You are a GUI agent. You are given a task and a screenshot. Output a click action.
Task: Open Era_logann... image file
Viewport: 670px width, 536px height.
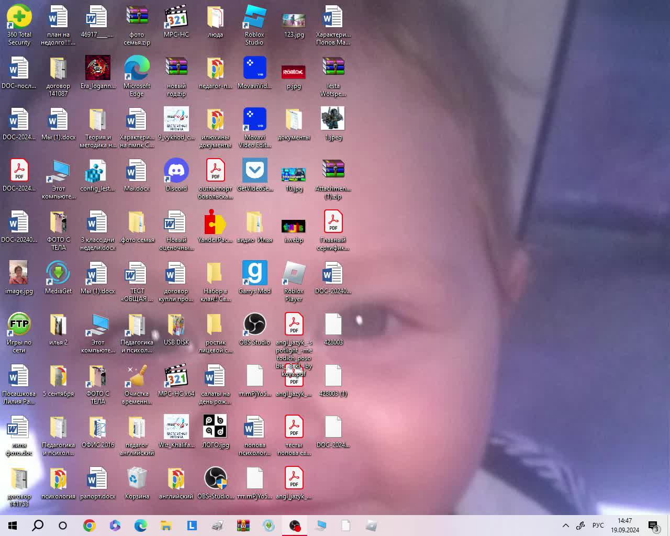(97, 72)
